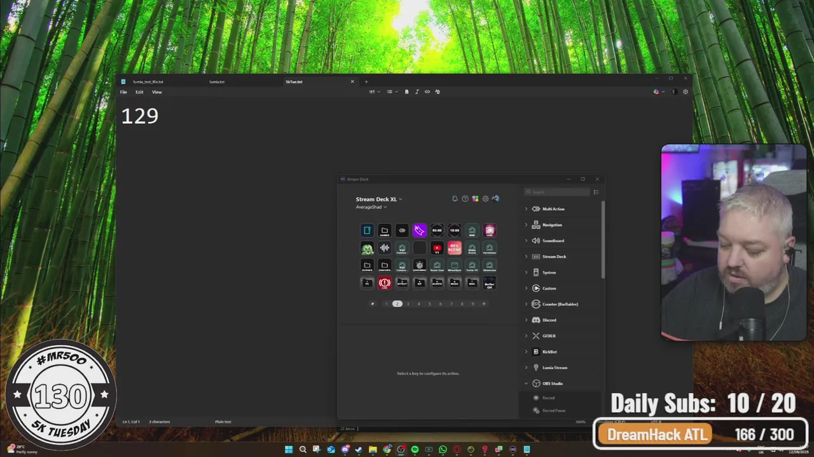Select the pink LIVE key in top row
The width and height of the screenshot is (814, 457).
489,230
